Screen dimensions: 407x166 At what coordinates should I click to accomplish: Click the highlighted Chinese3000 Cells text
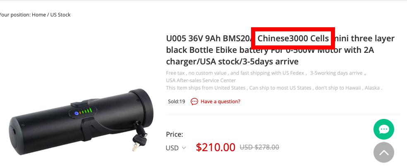coord(293,38)
